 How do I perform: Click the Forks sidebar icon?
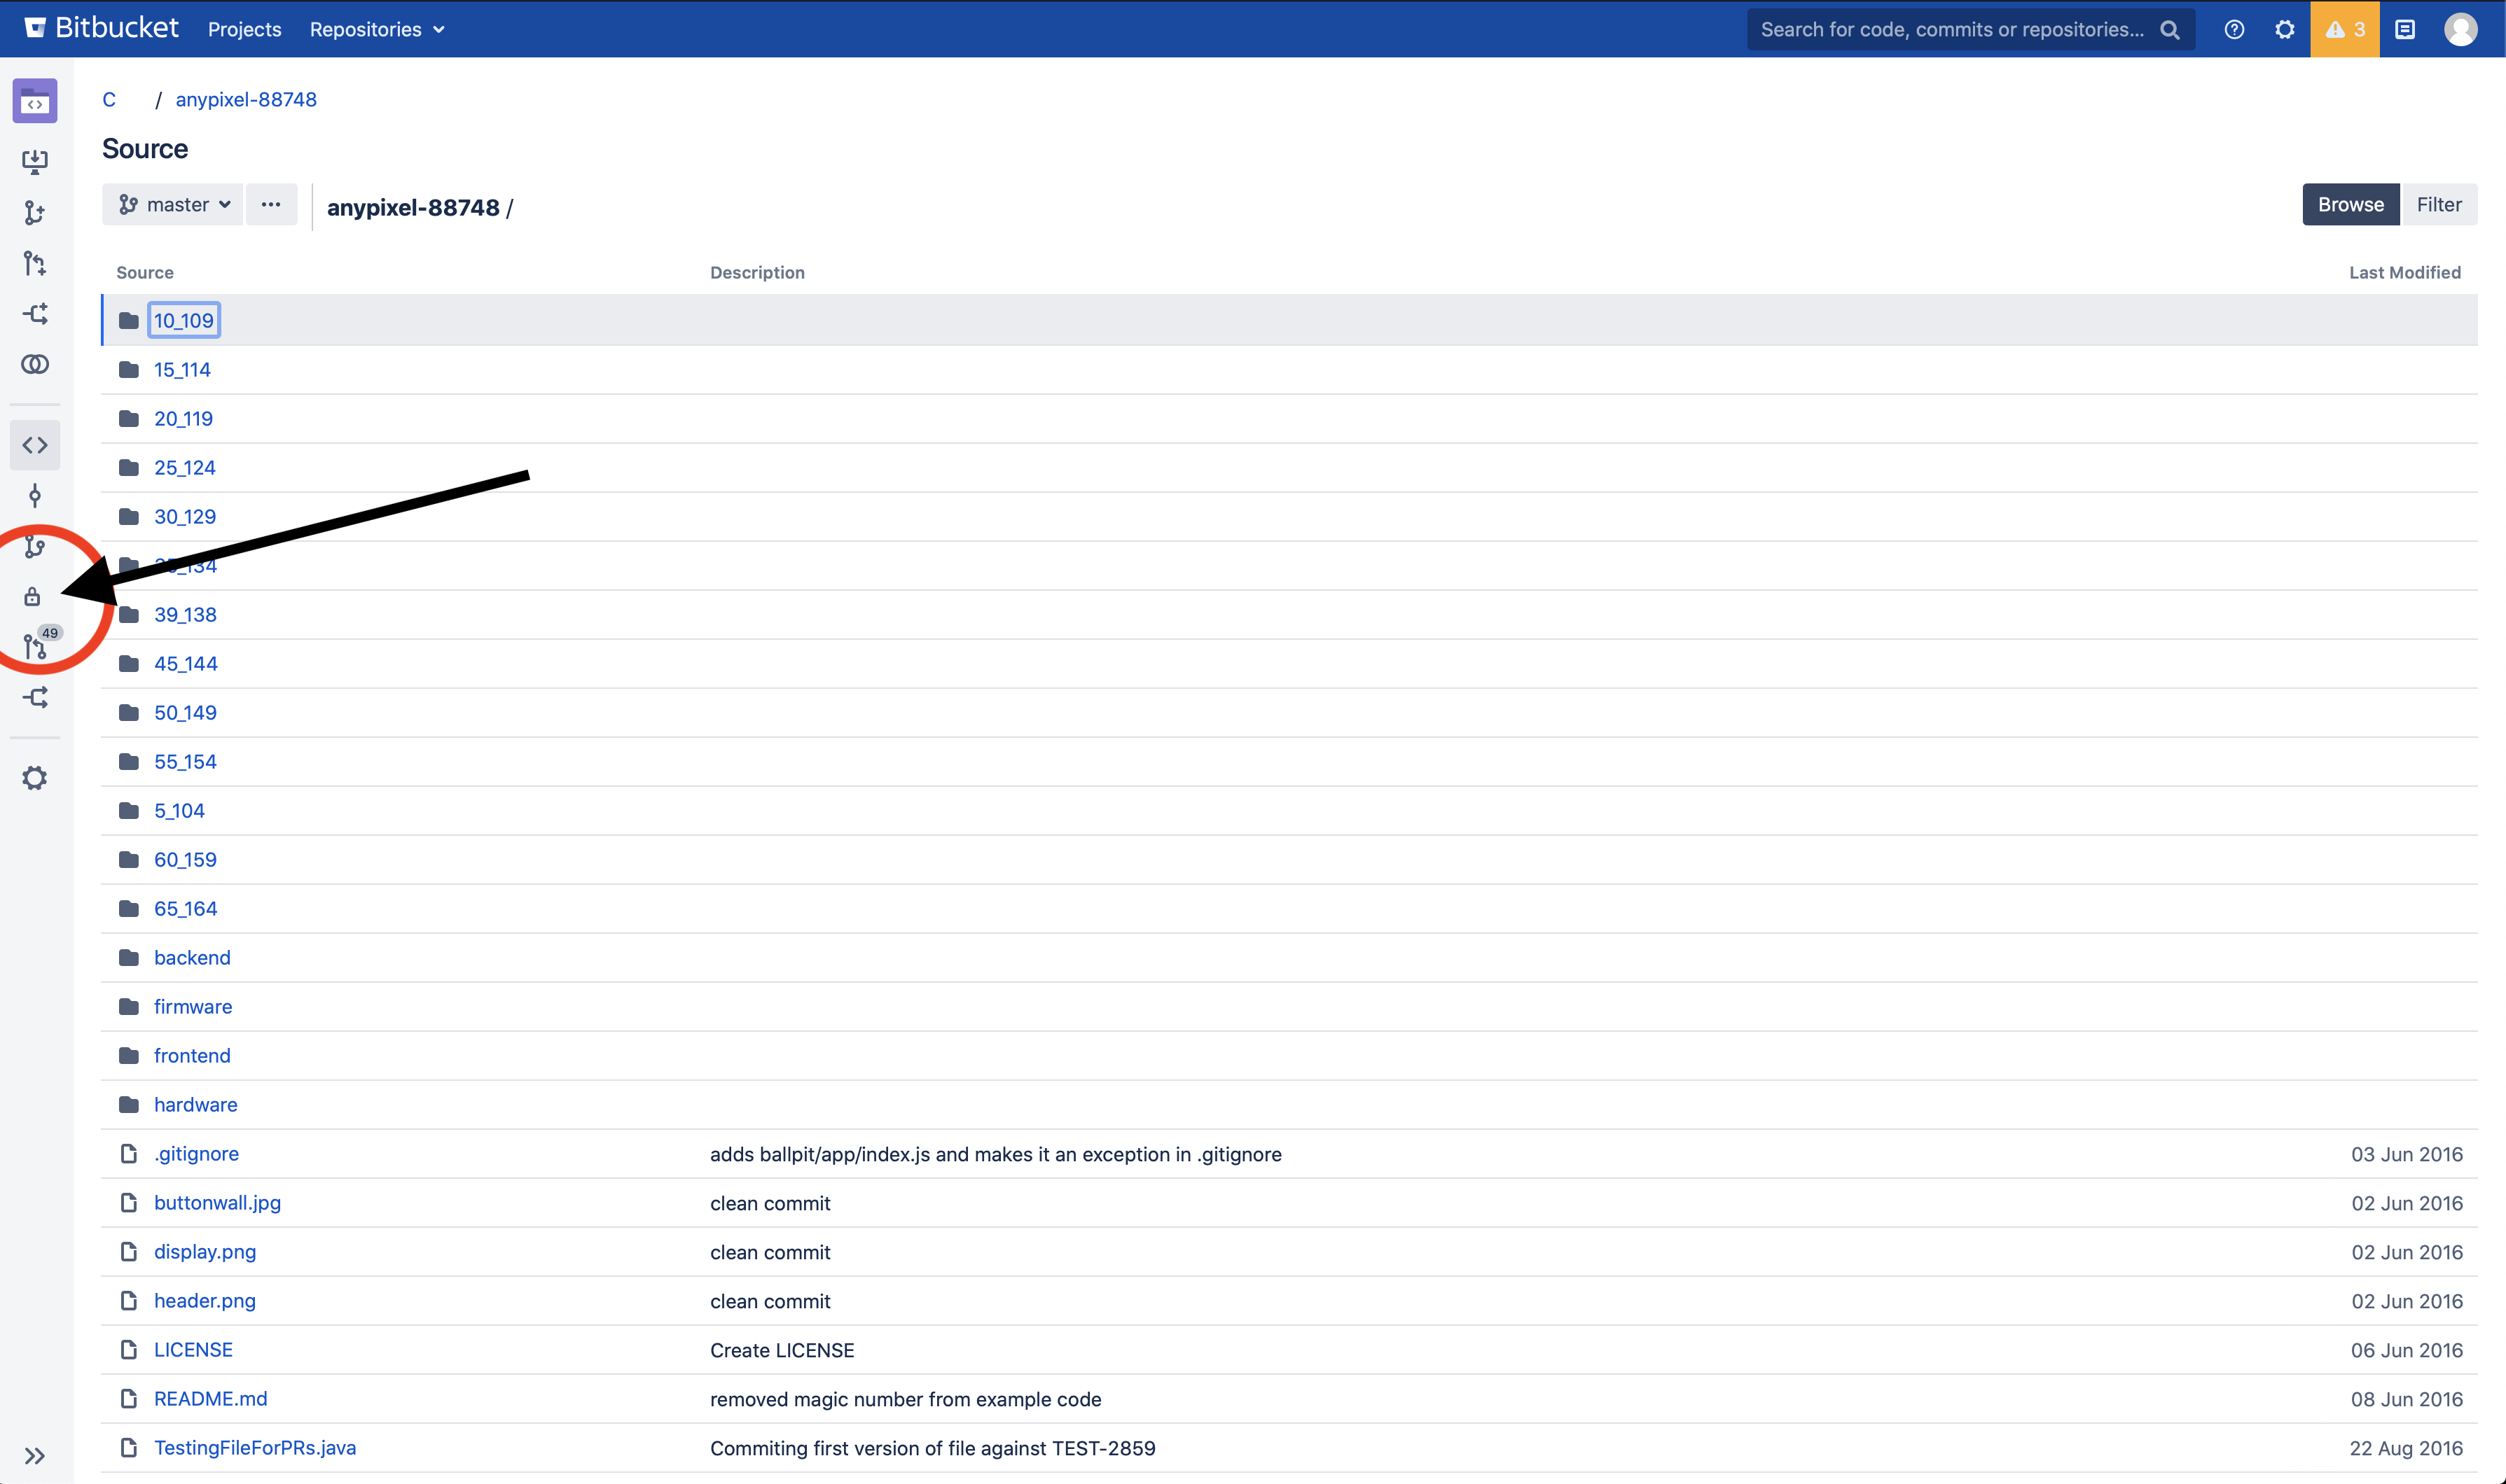(35, 698)
